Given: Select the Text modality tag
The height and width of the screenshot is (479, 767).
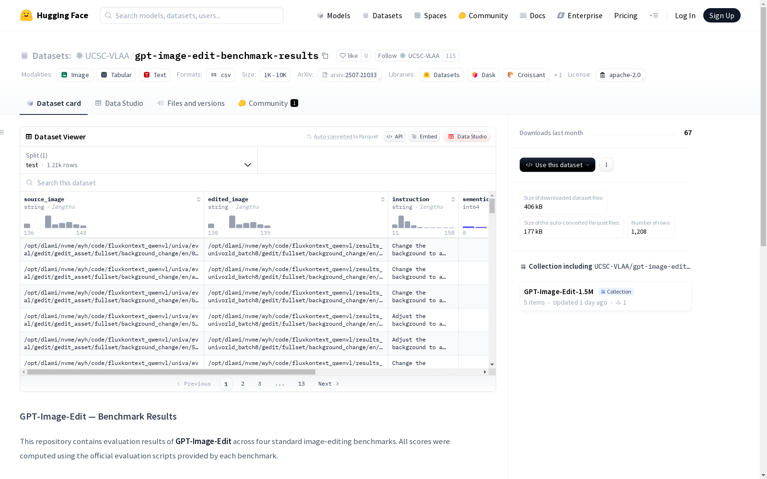Looking at the screenshot, I should click(x=155, y=75).
